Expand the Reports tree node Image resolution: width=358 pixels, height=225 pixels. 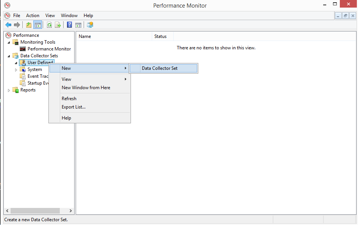click(x=9, y=90)
